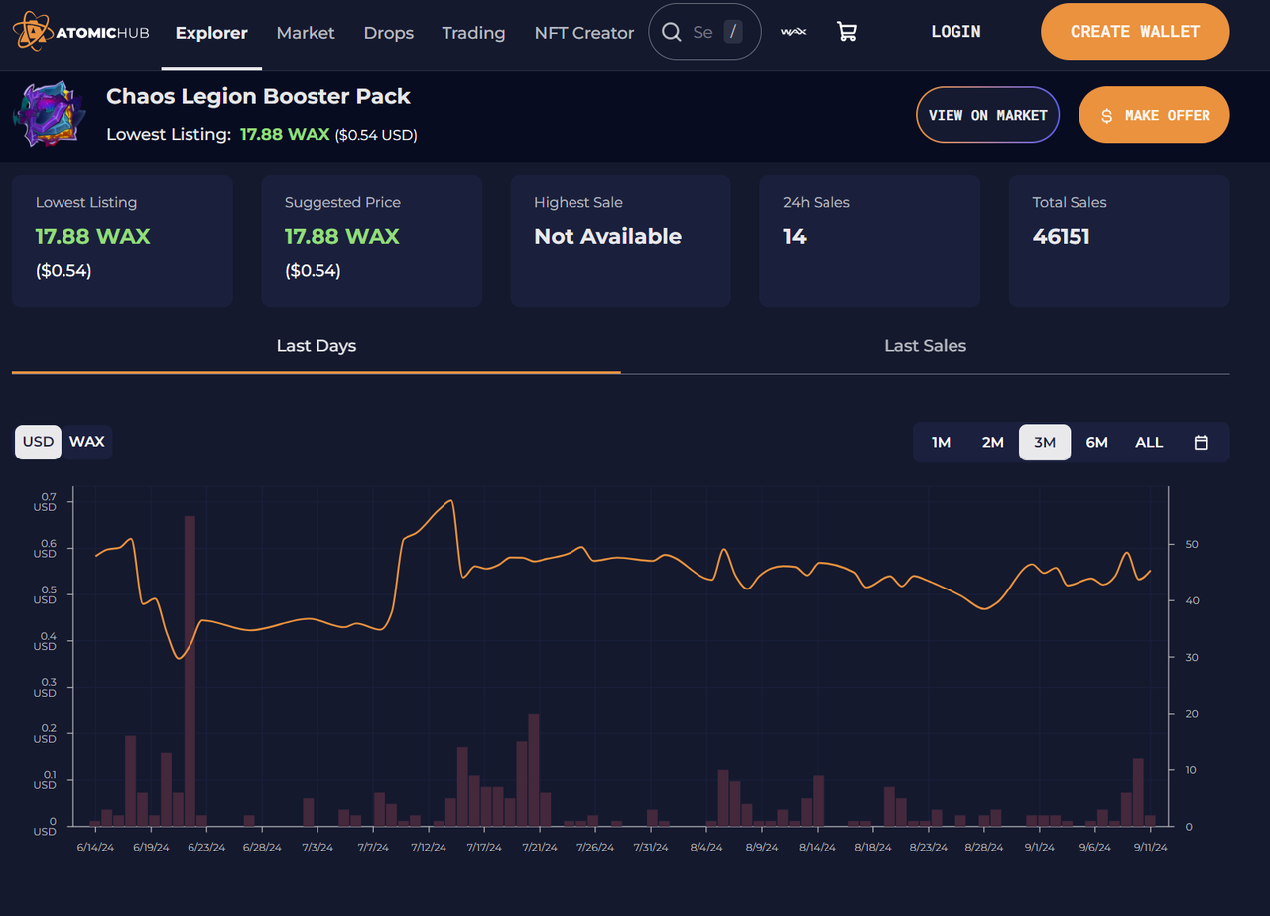Click the Chaos Legion Booster Pack title
Viewport: 1270px width, 916px height.
[x=258, y=96]
